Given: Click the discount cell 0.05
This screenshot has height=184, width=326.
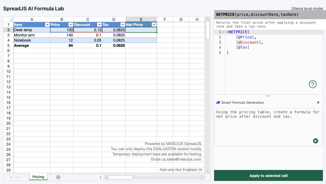Looking at the screenshot, I should pyautogui.click(x=88, y=40).
